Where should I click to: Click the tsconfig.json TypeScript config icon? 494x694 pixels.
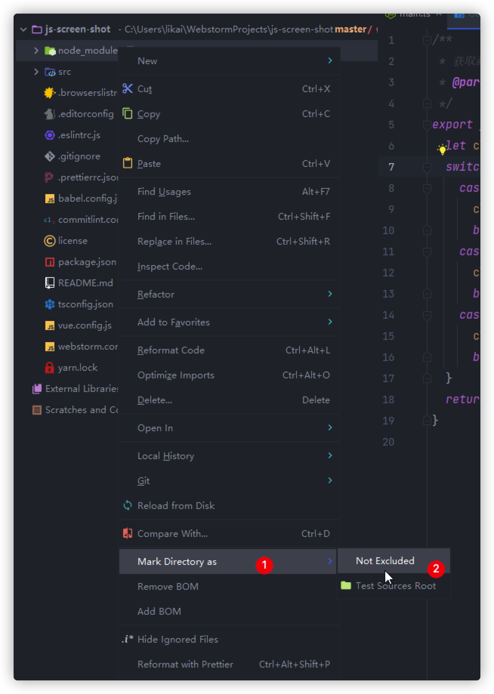(49, 304)
